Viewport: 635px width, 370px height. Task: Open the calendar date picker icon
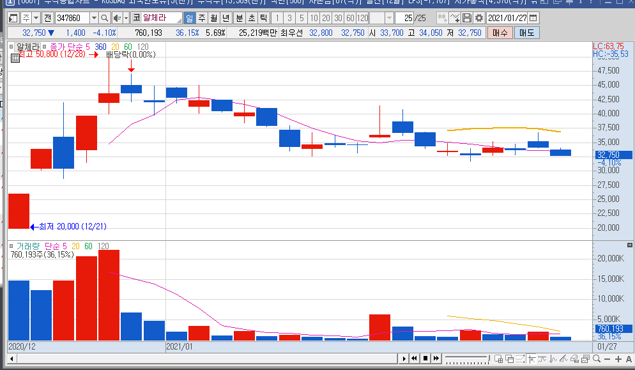click(x=533, y=18)
